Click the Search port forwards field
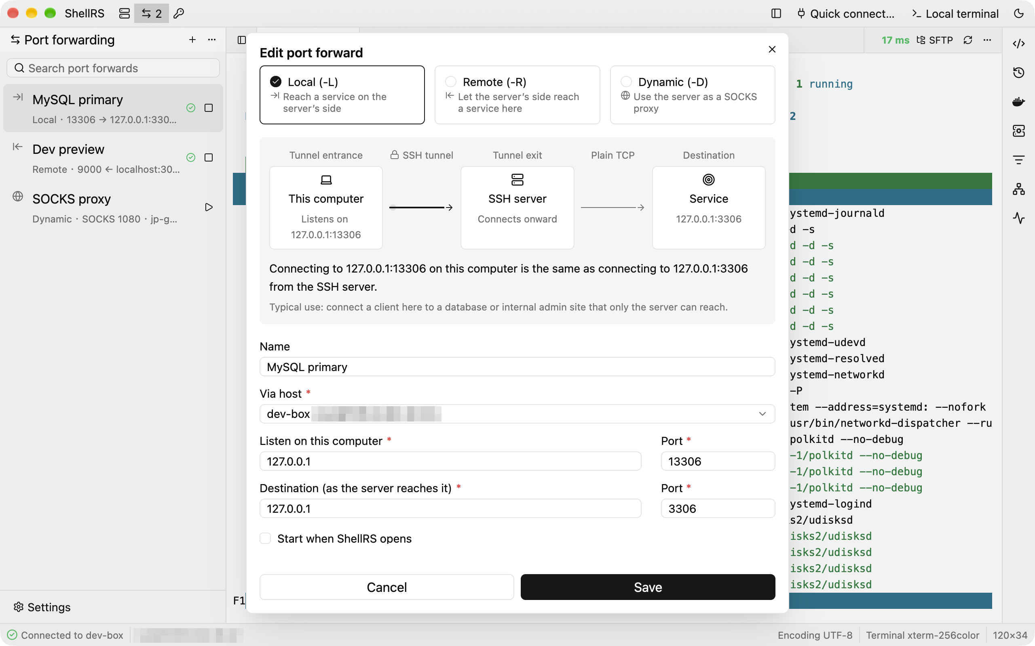The width and height of the screenshot is (1035, 646). [x=113, y=68]
